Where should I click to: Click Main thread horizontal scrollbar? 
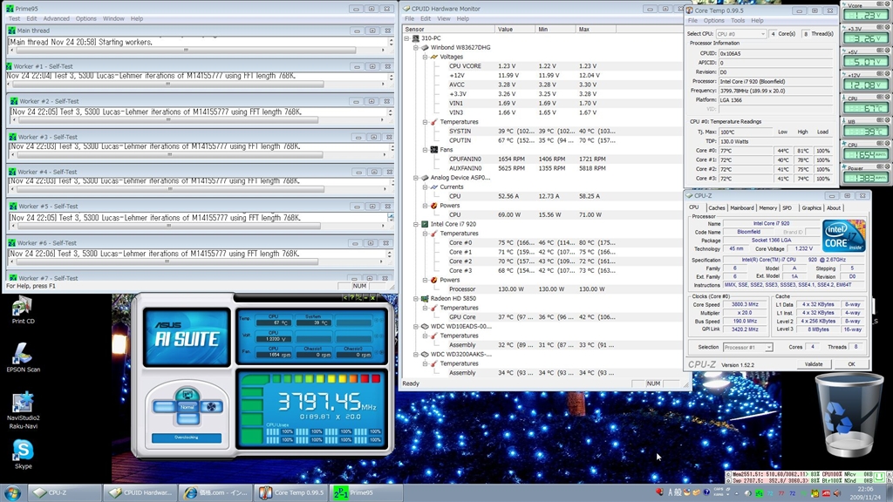coord(198,50)
